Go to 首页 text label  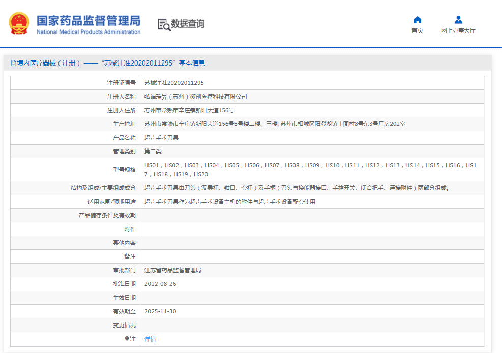pyautogui.click(x=417, y=31)
